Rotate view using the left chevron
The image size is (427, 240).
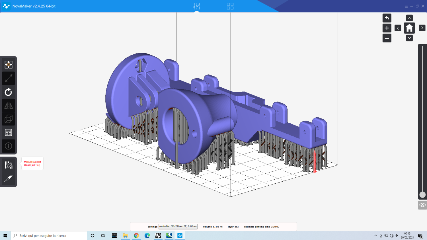tap(398, 28)
